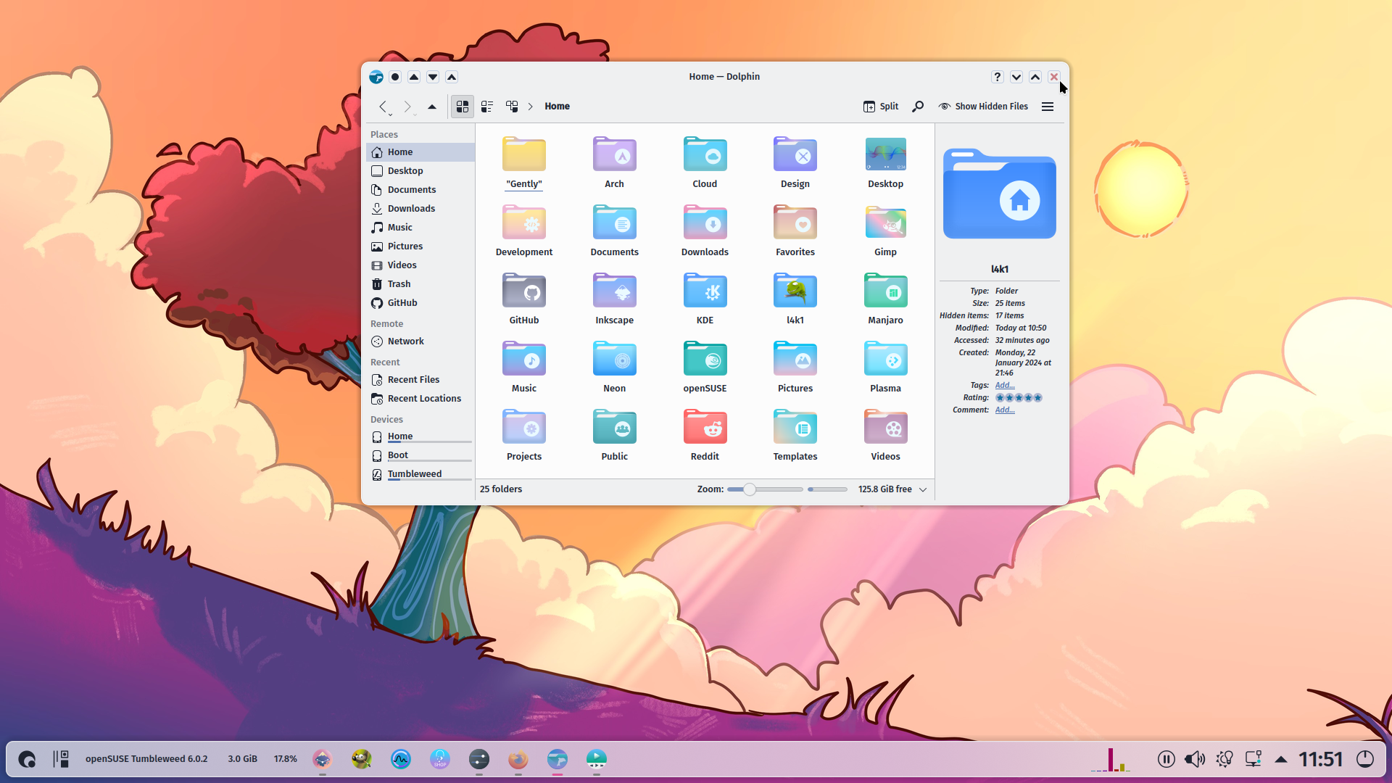Select Trash in Places
Image resolution: width=1392 pixels, height=783 pixels.
420,284
